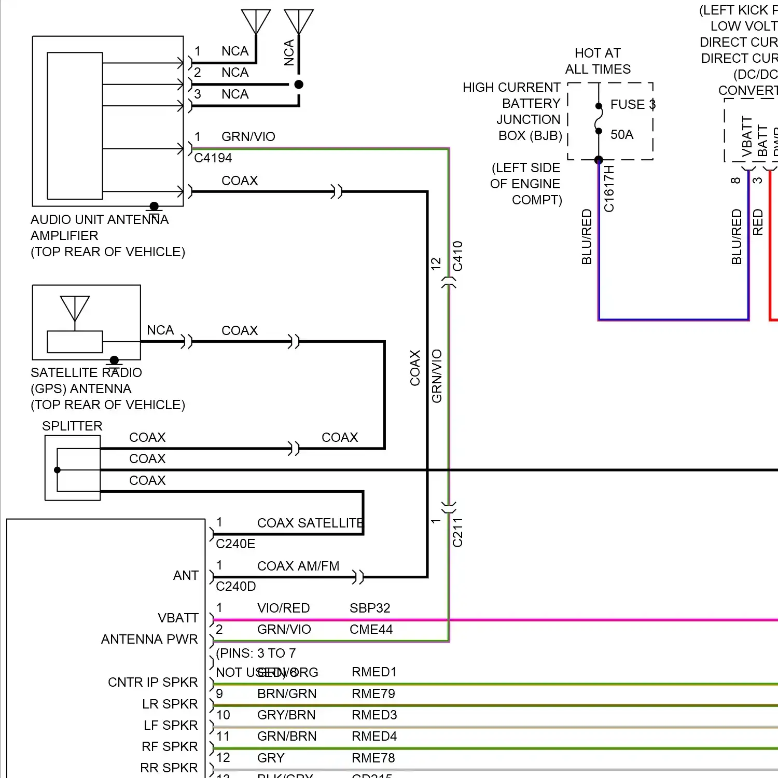Select the C410 connector label

pyautogui.click(x=457, y=256)
